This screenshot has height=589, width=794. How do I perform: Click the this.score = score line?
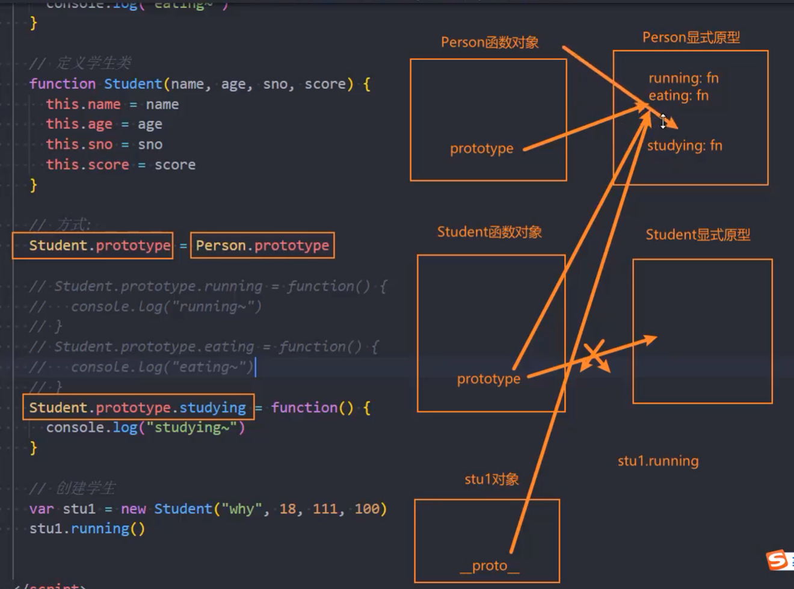(x=120, y=165)
